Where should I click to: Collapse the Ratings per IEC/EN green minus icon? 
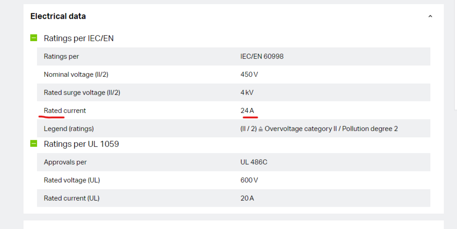[x=33, y=38]
